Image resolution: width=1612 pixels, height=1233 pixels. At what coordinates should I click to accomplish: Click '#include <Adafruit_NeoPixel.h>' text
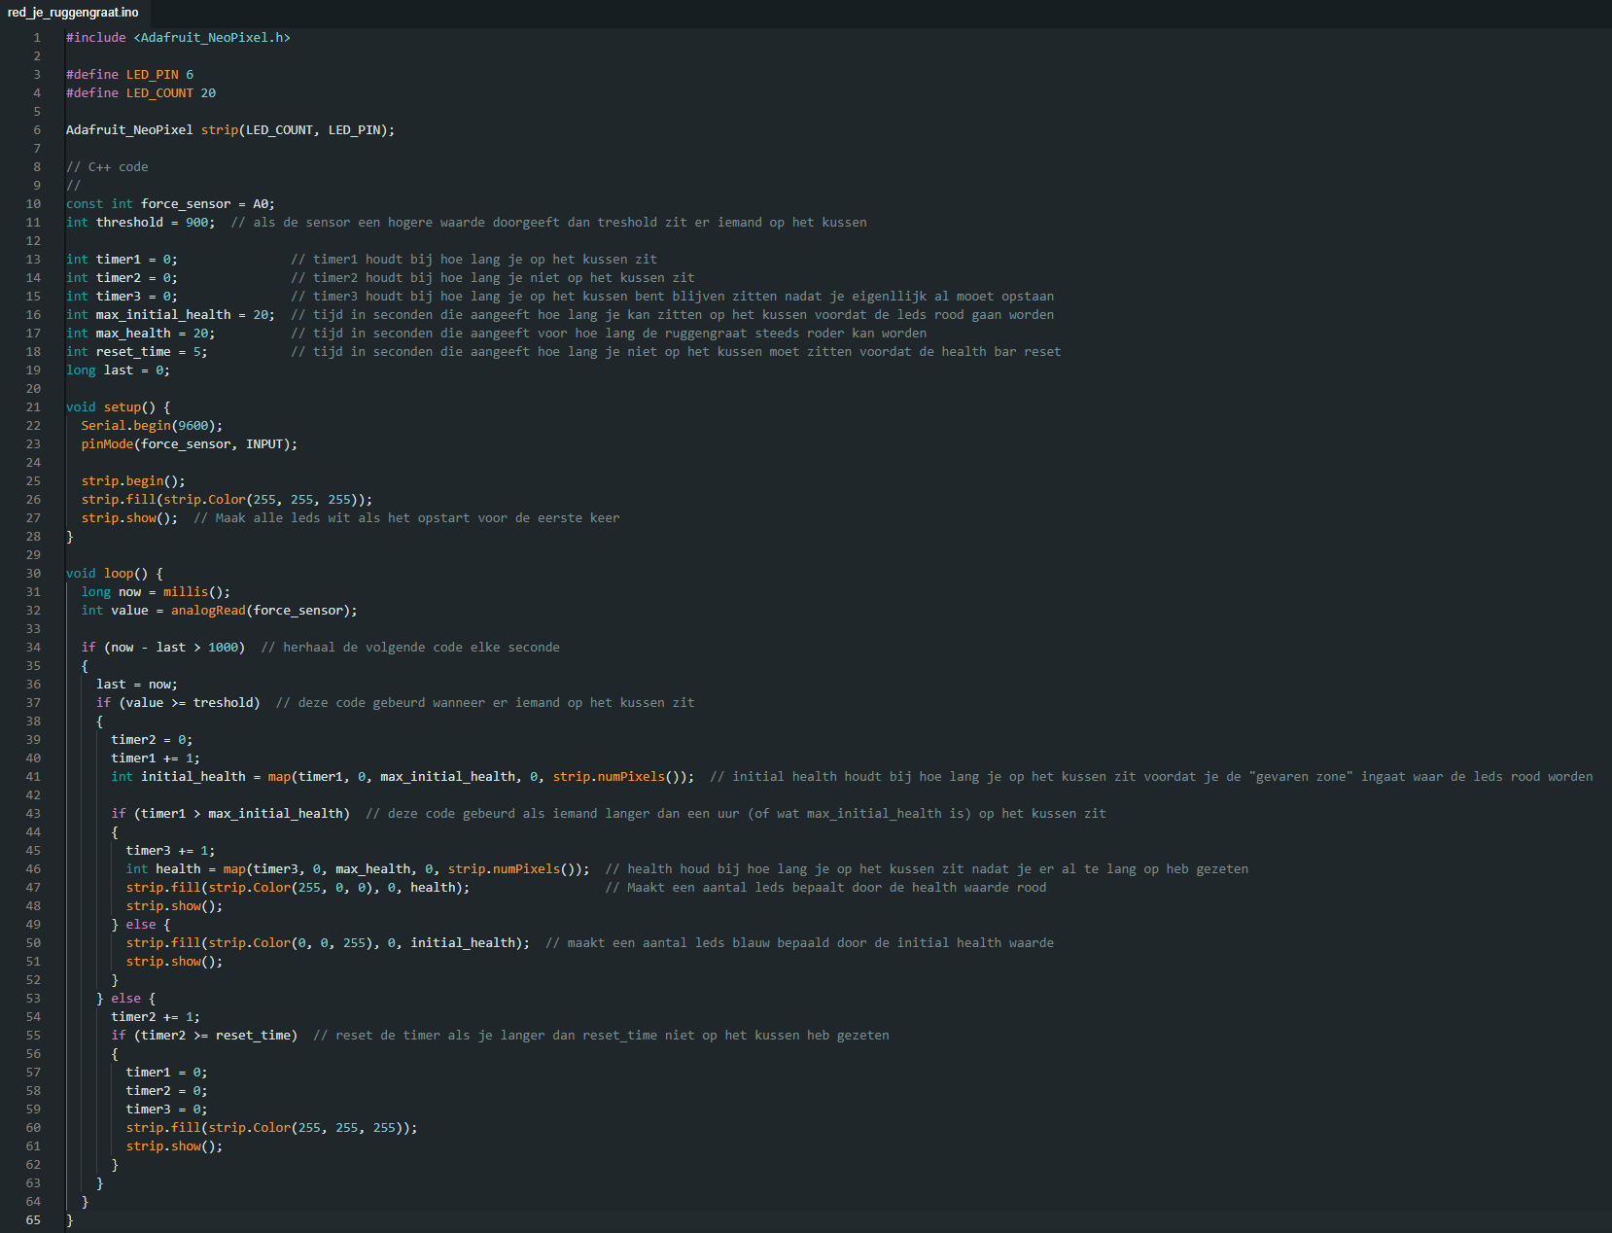click(x=178, y=38)
